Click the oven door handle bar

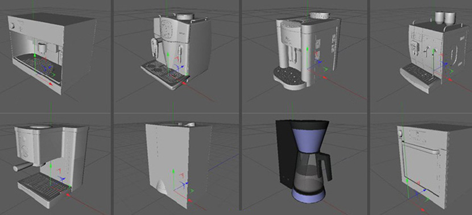pyautogui.click(x=421, y=147)
